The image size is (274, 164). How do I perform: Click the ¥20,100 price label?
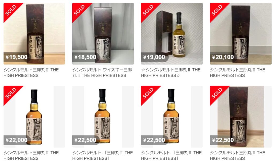coord(223,57)
